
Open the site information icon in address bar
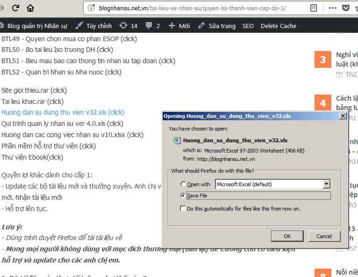click(x=91, y=8)
